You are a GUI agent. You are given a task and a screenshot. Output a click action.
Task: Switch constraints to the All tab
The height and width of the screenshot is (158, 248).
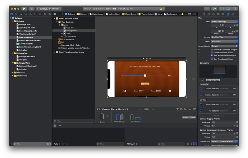pos(202,80)
